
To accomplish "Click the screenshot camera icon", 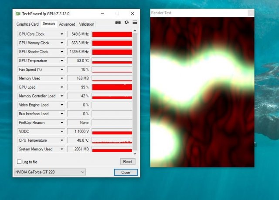I will 118,22.
